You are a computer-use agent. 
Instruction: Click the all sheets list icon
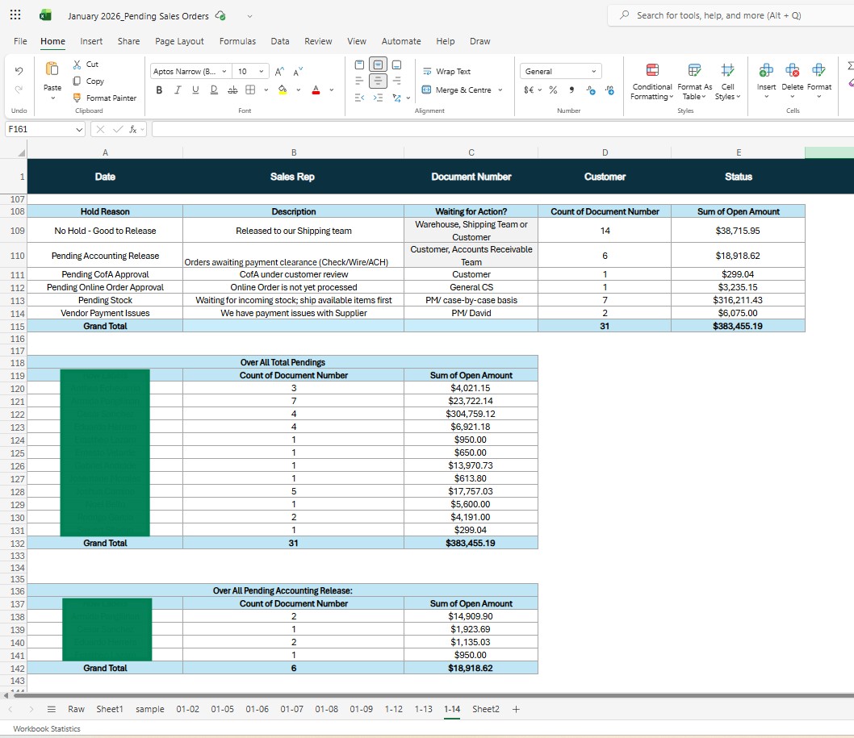(52, 709)
